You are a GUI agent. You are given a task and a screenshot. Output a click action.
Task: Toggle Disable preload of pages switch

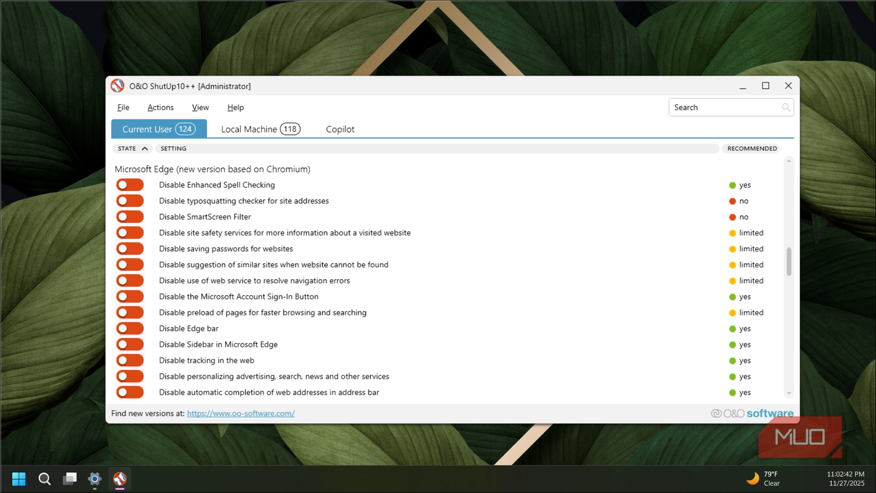coord(130,312)
